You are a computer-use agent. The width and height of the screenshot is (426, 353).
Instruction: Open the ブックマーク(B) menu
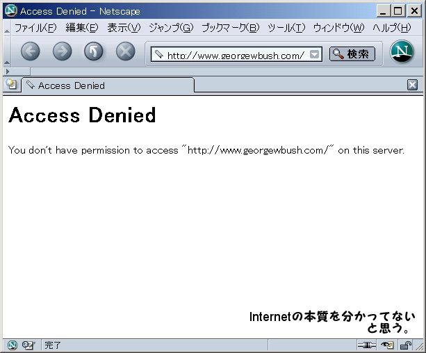[231, 27]
